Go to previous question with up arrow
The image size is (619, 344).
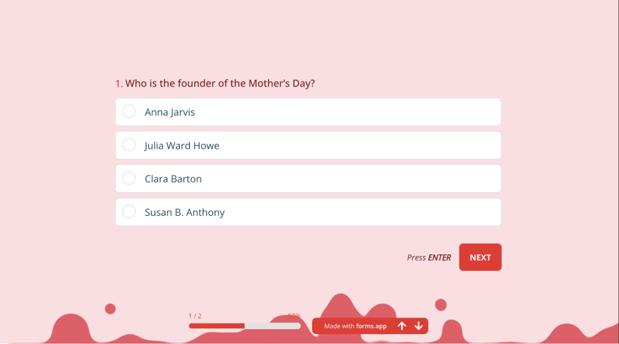click(402, 326)
